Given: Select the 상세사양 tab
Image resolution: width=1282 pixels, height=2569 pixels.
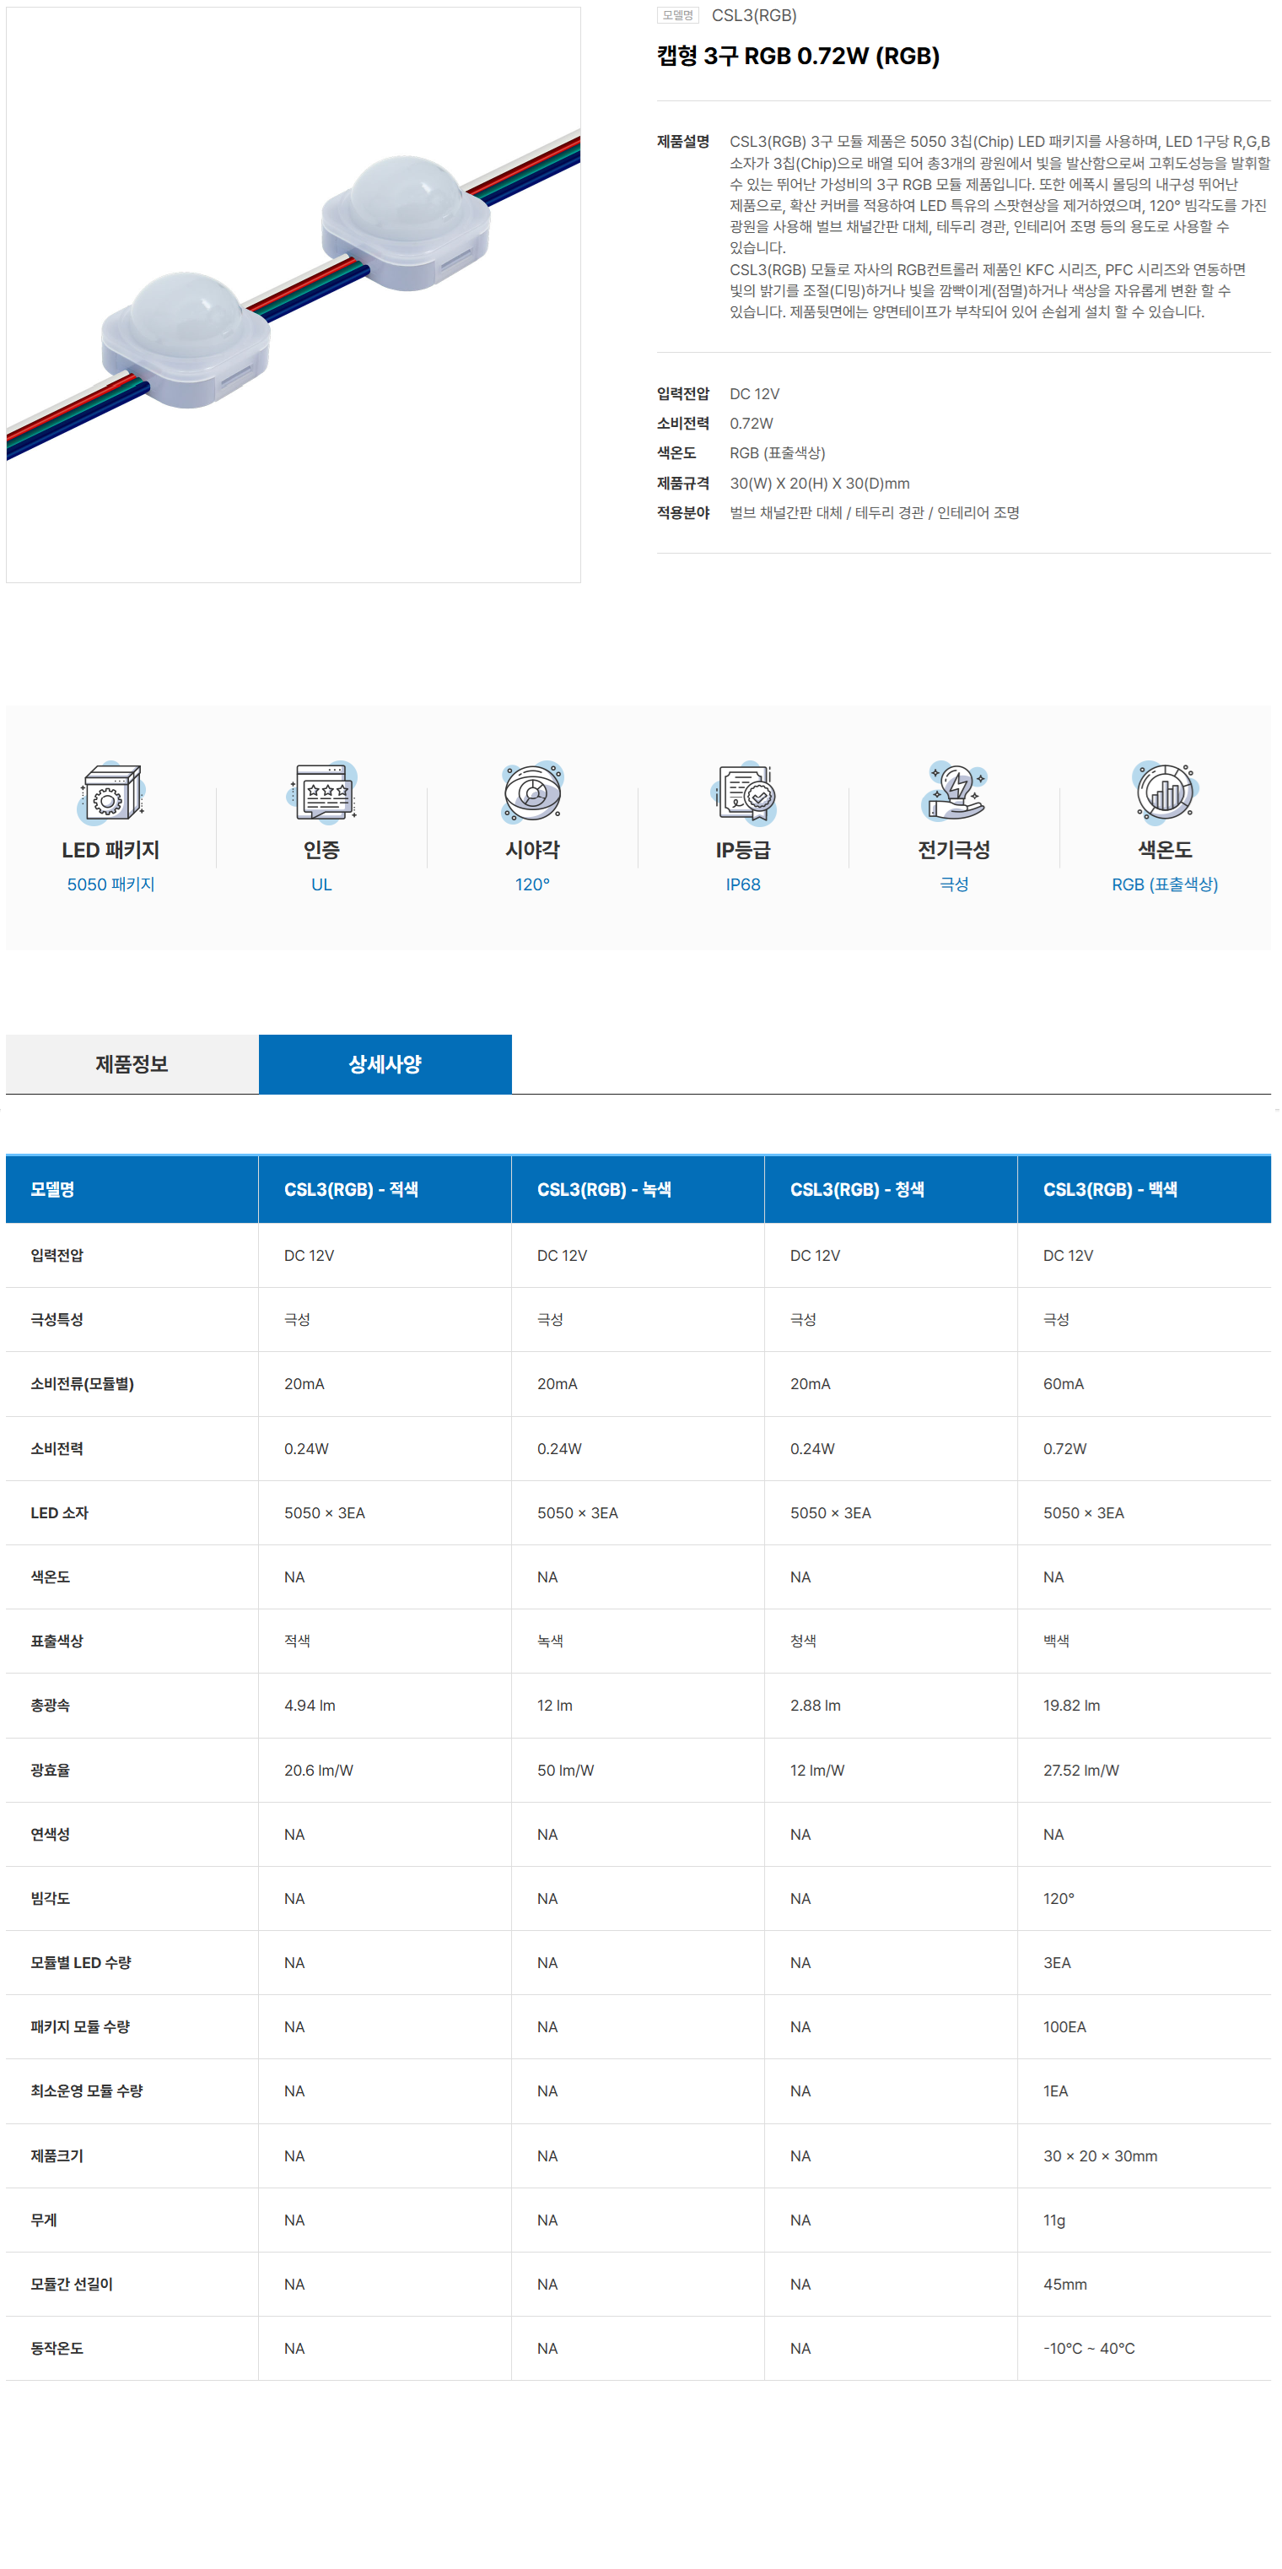Looking at the screenshot, I should [x=385, y=1064].
